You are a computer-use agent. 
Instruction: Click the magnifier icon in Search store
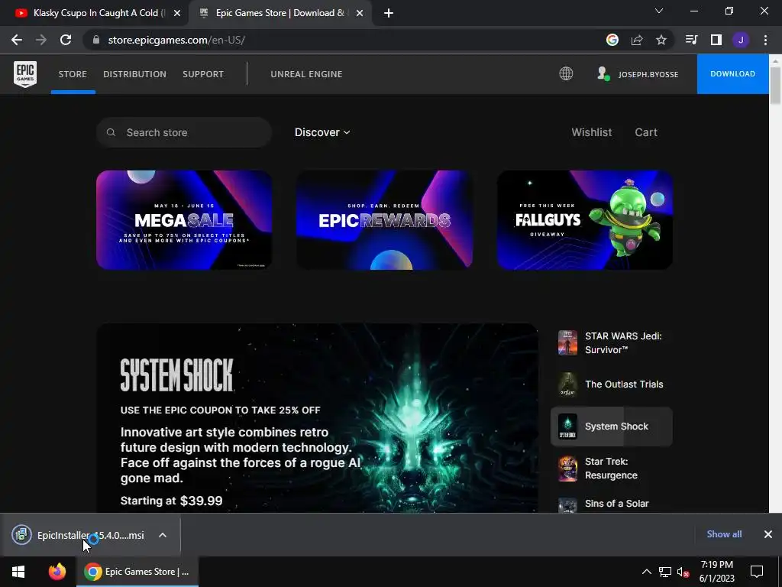111,132
